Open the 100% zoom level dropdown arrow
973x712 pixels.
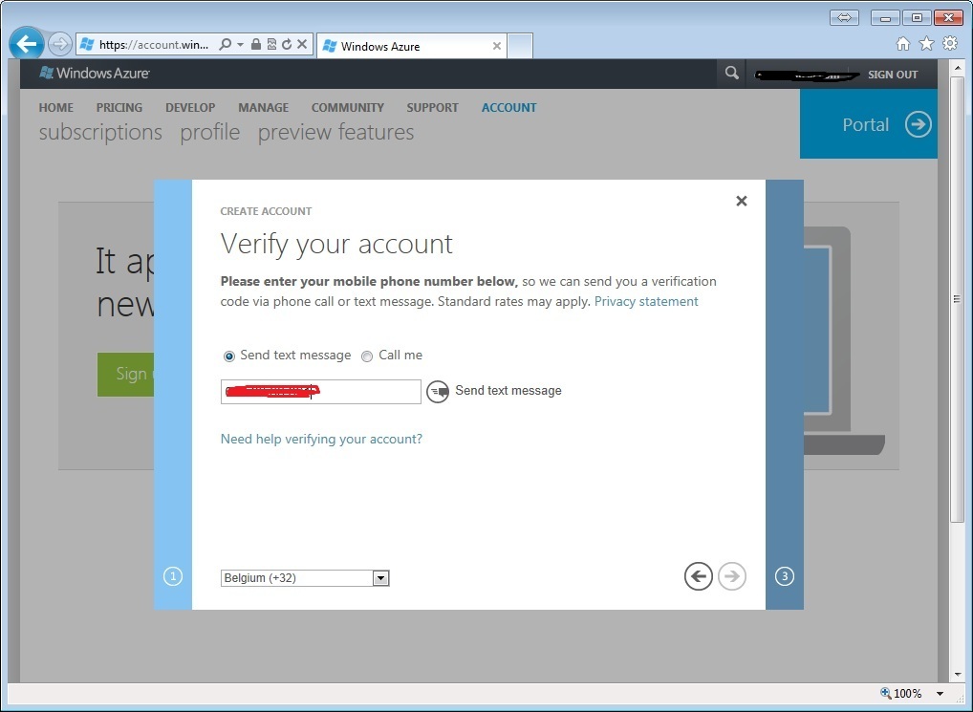click(x=941, y=694)
